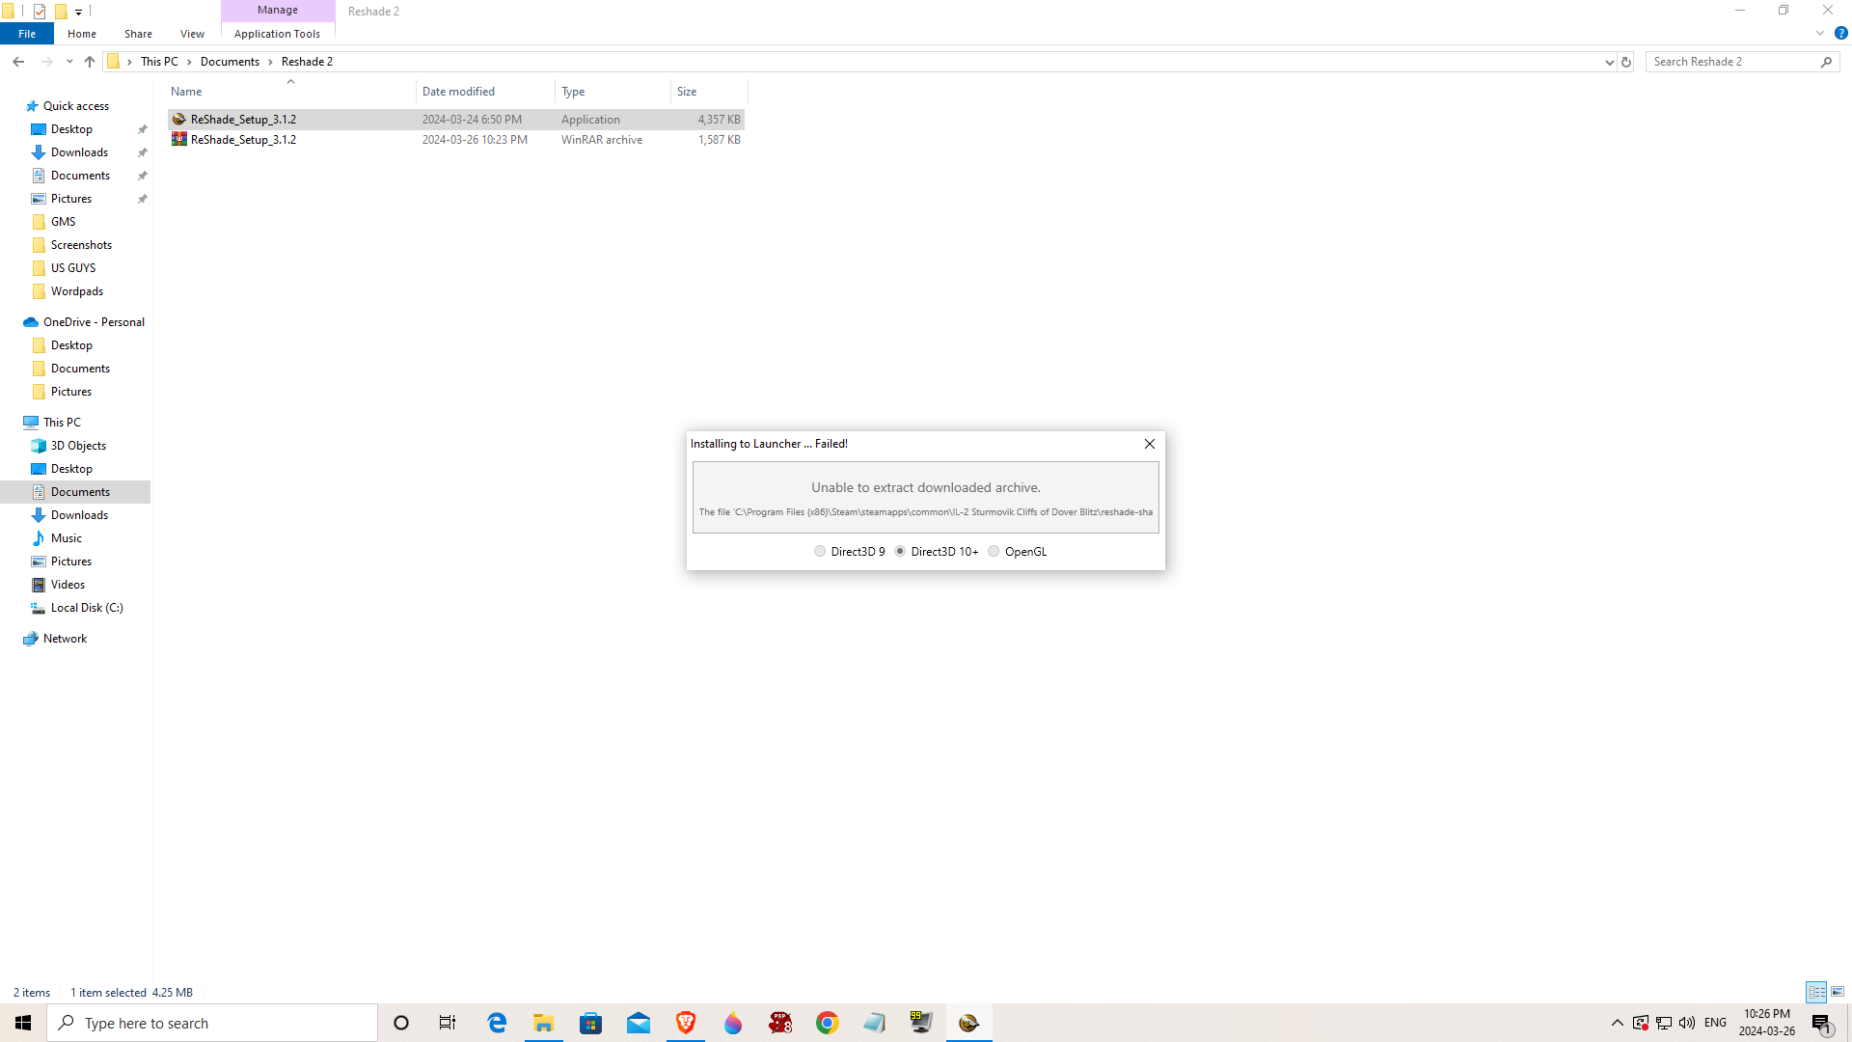Select This PC in navigation pane
The height and width of the screenshot is (1042, 1852).
point(62,423)
